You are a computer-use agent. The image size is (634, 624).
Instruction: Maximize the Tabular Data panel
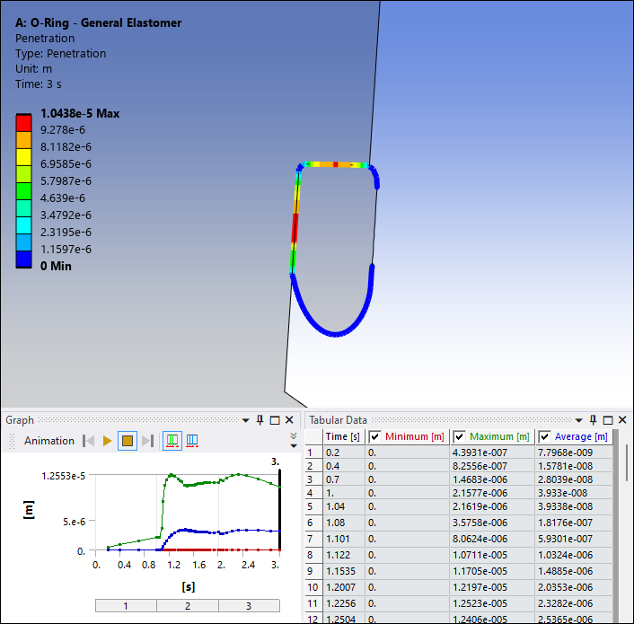tap(608, 420)
